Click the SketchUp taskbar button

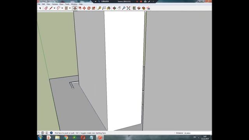[100, 137]
